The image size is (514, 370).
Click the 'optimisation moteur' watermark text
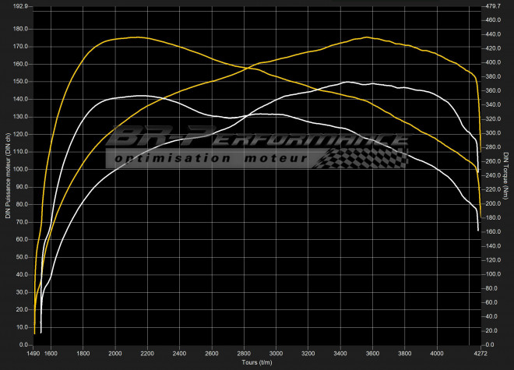pos(210,159)
